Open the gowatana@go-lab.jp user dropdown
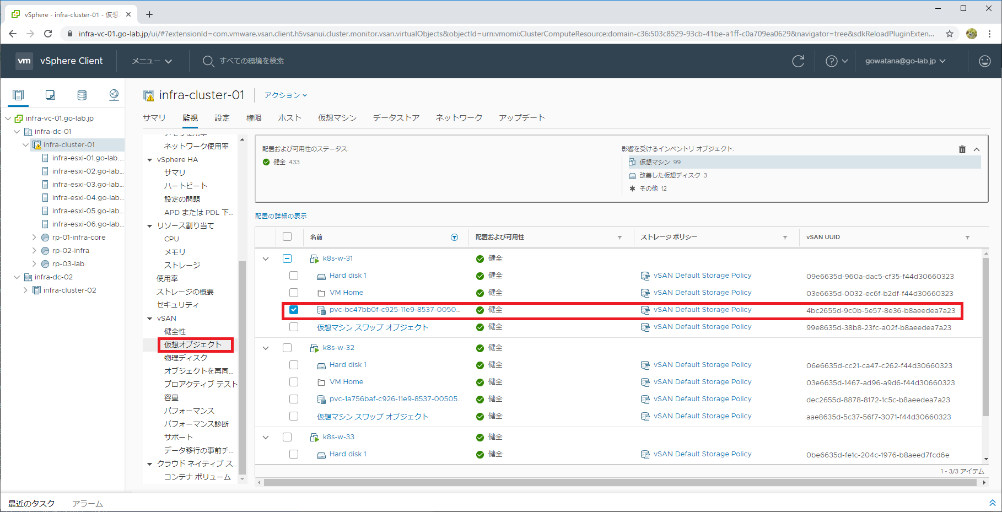This screenshot has height=512, width=1002. coord(905,61)
